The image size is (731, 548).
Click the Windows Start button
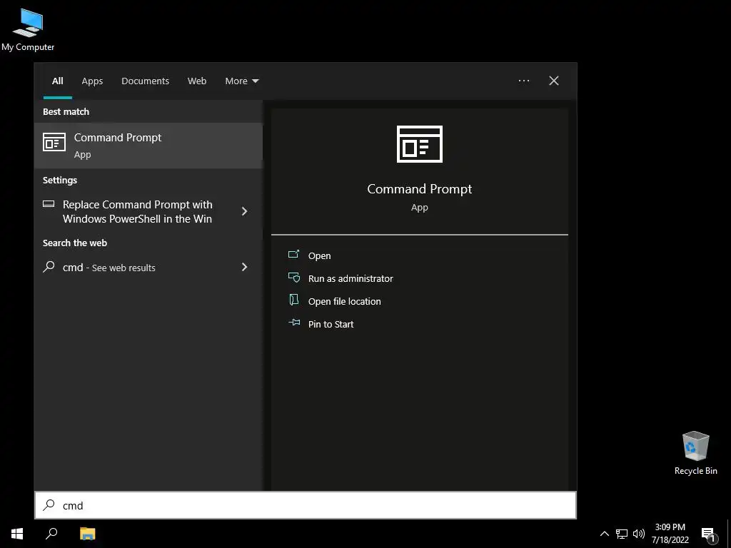click(17, 534)
